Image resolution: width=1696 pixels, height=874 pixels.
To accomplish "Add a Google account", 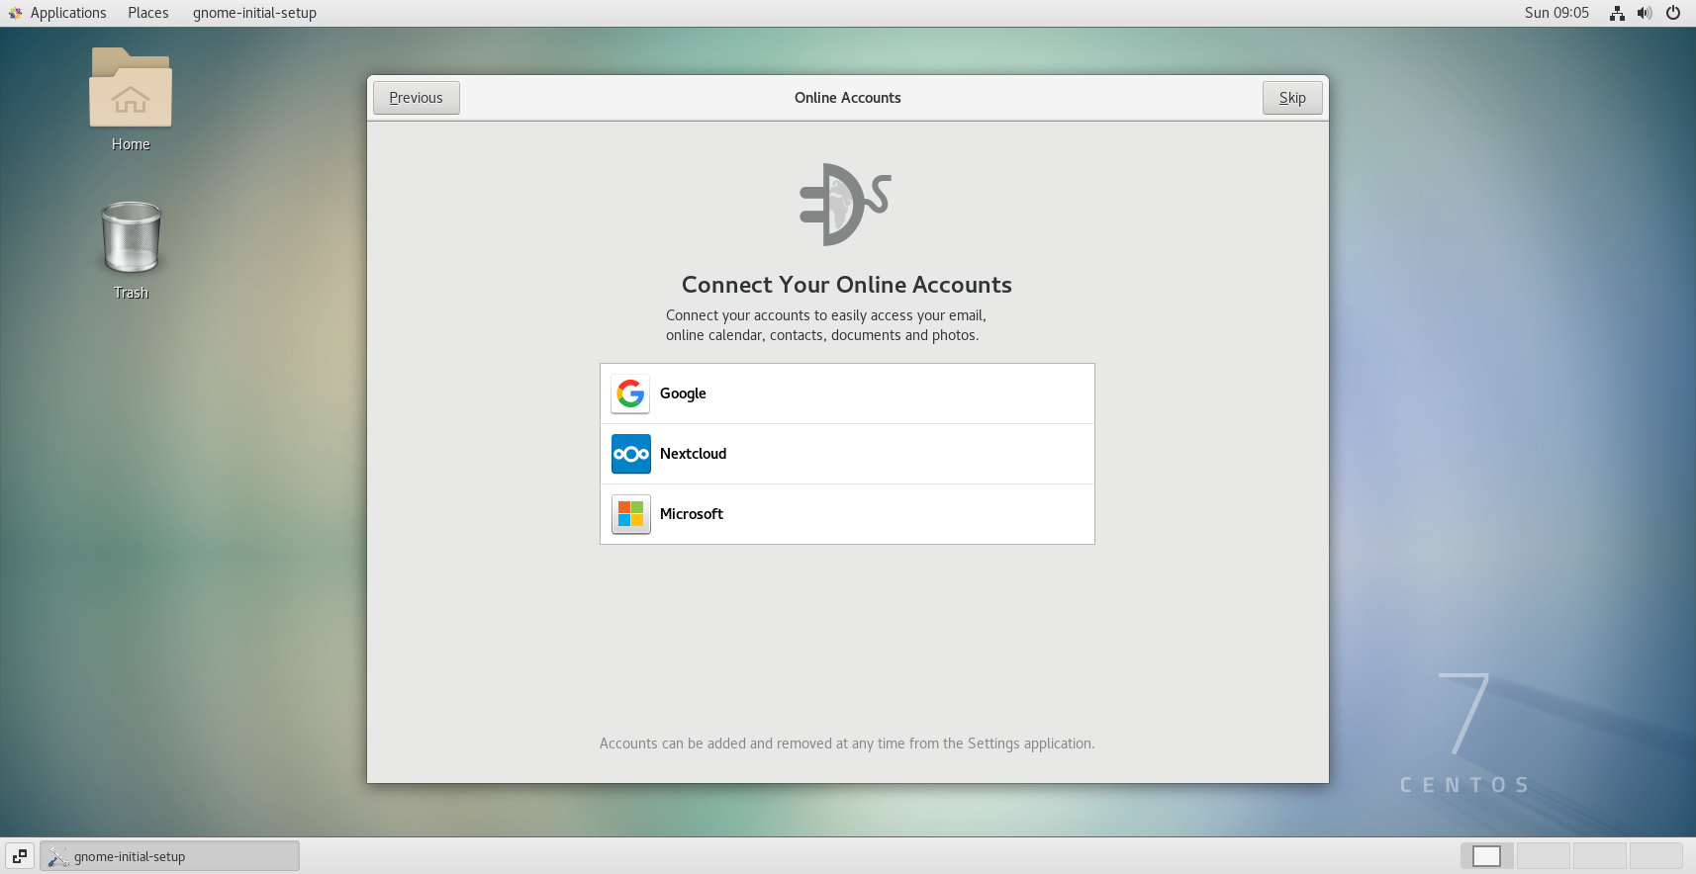I will [x=847, y=393].
